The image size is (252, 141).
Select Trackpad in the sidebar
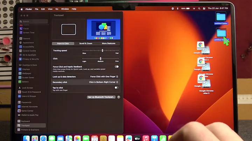(x=31, y=125)
